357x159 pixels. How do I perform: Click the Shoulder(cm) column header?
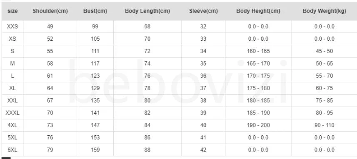pyautogui.click(x=50, y=11)
